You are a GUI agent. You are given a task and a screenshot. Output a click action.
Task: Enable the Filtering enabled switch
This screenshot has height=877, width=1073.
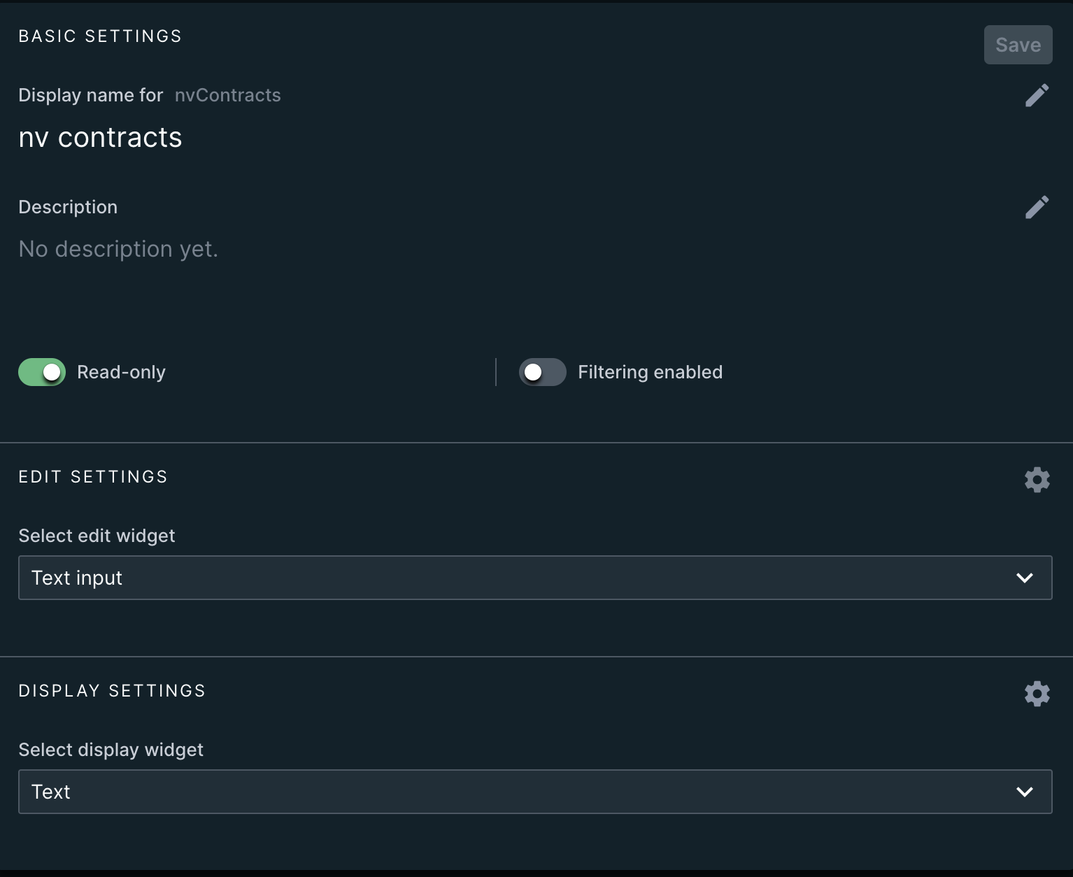click(542, 372)
